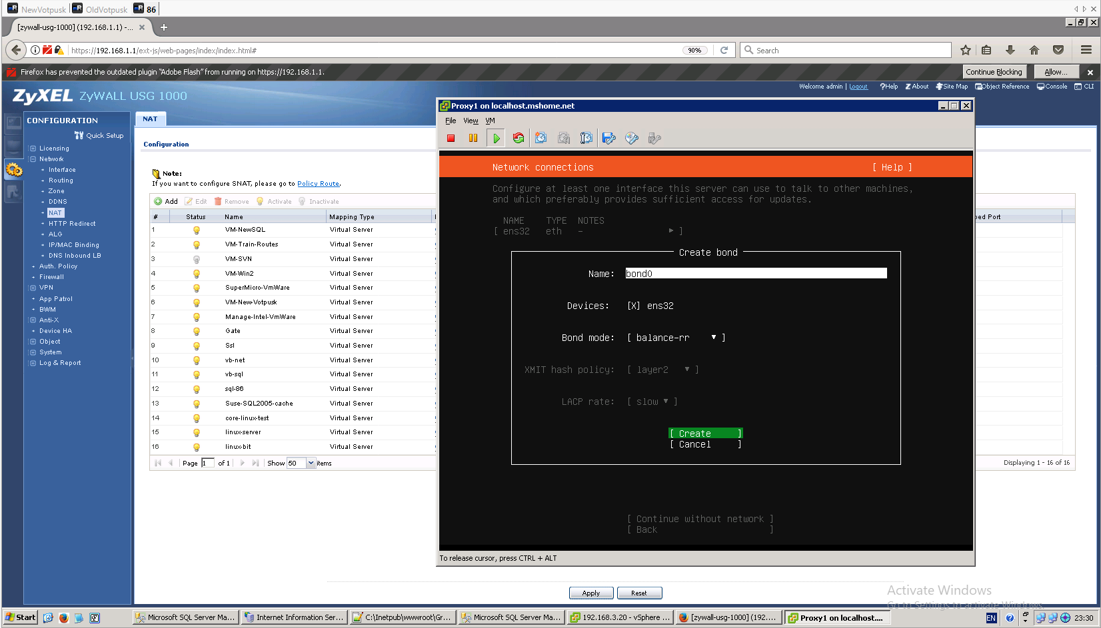This screenshot has width=1101, height=628.
Task: Click the Policy Route link
Action: 318,184
